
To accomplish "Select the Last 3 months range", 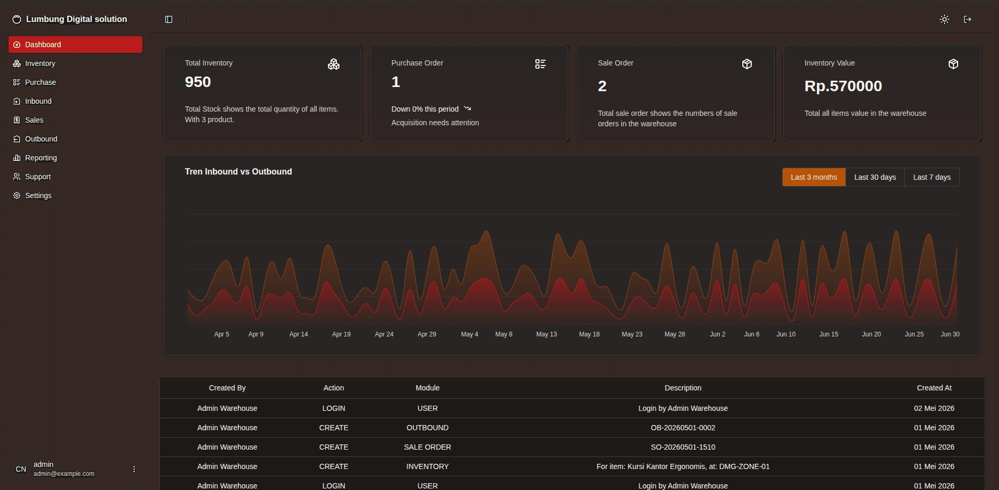I will click(814, 177).
